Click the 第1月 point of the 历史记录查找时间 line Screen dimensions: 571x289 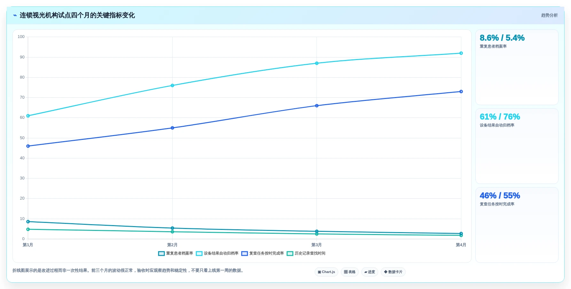[28, 229]
